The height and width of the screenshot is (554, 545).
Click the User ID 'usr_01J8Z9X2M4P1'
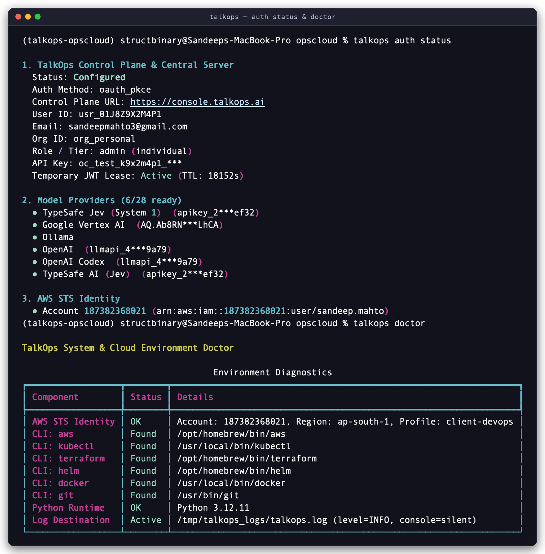120,114
